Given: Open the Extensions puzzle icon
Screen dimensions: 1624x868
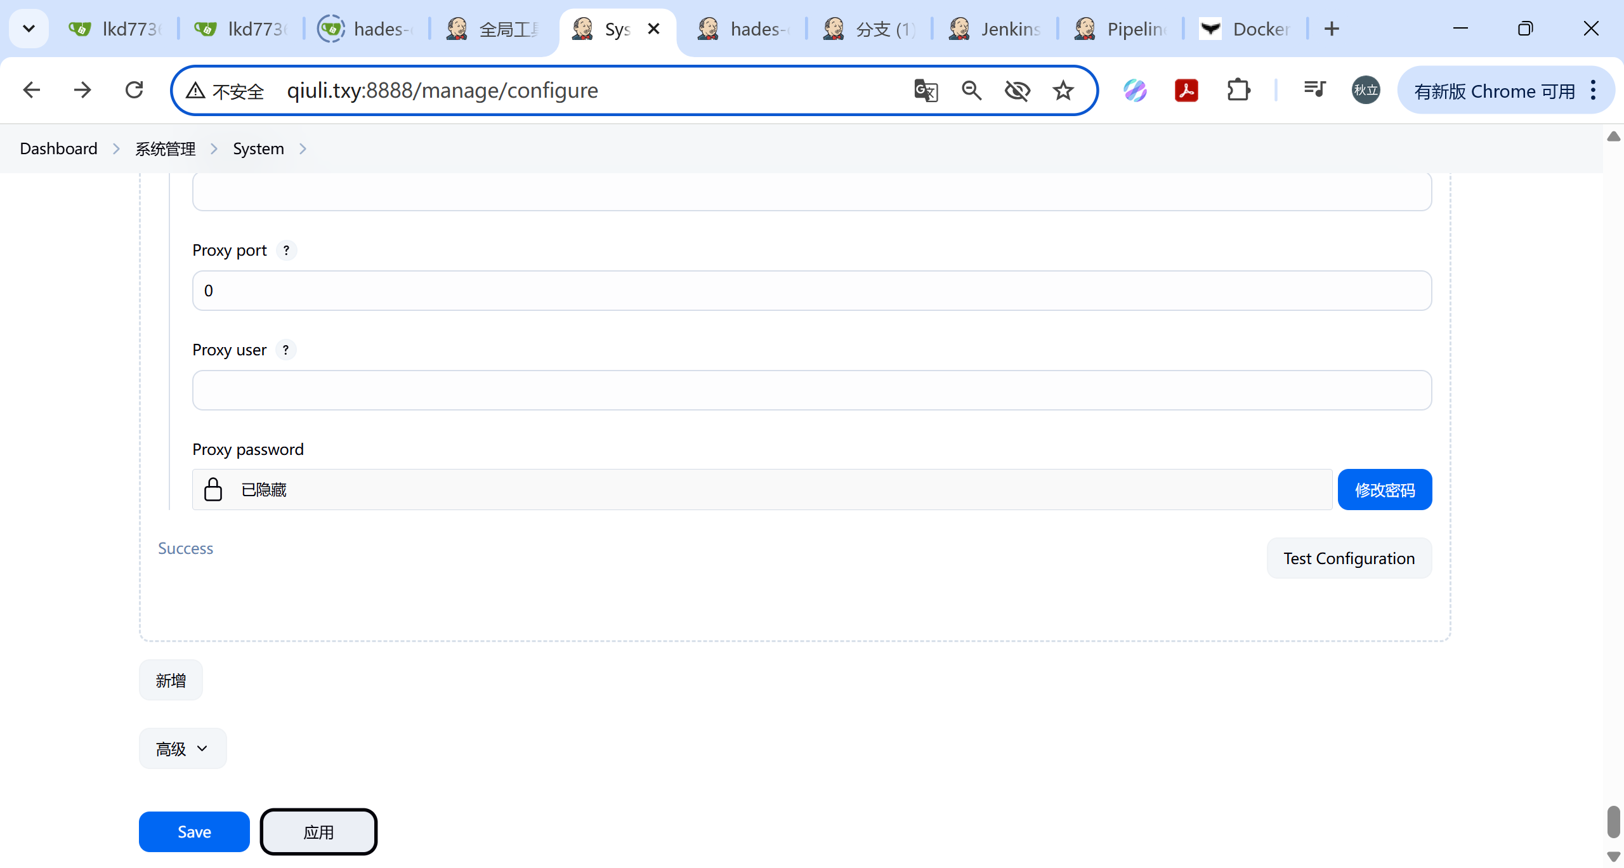Looking at the screenshot, I should (1238, 91).
